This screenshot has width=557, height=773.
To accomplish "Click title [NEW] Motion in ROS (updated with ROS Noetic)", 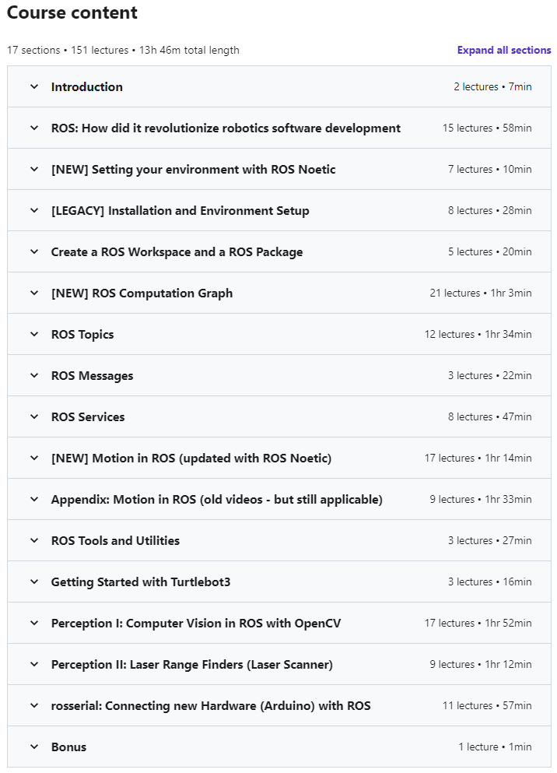I will click(x=191, y=458).
